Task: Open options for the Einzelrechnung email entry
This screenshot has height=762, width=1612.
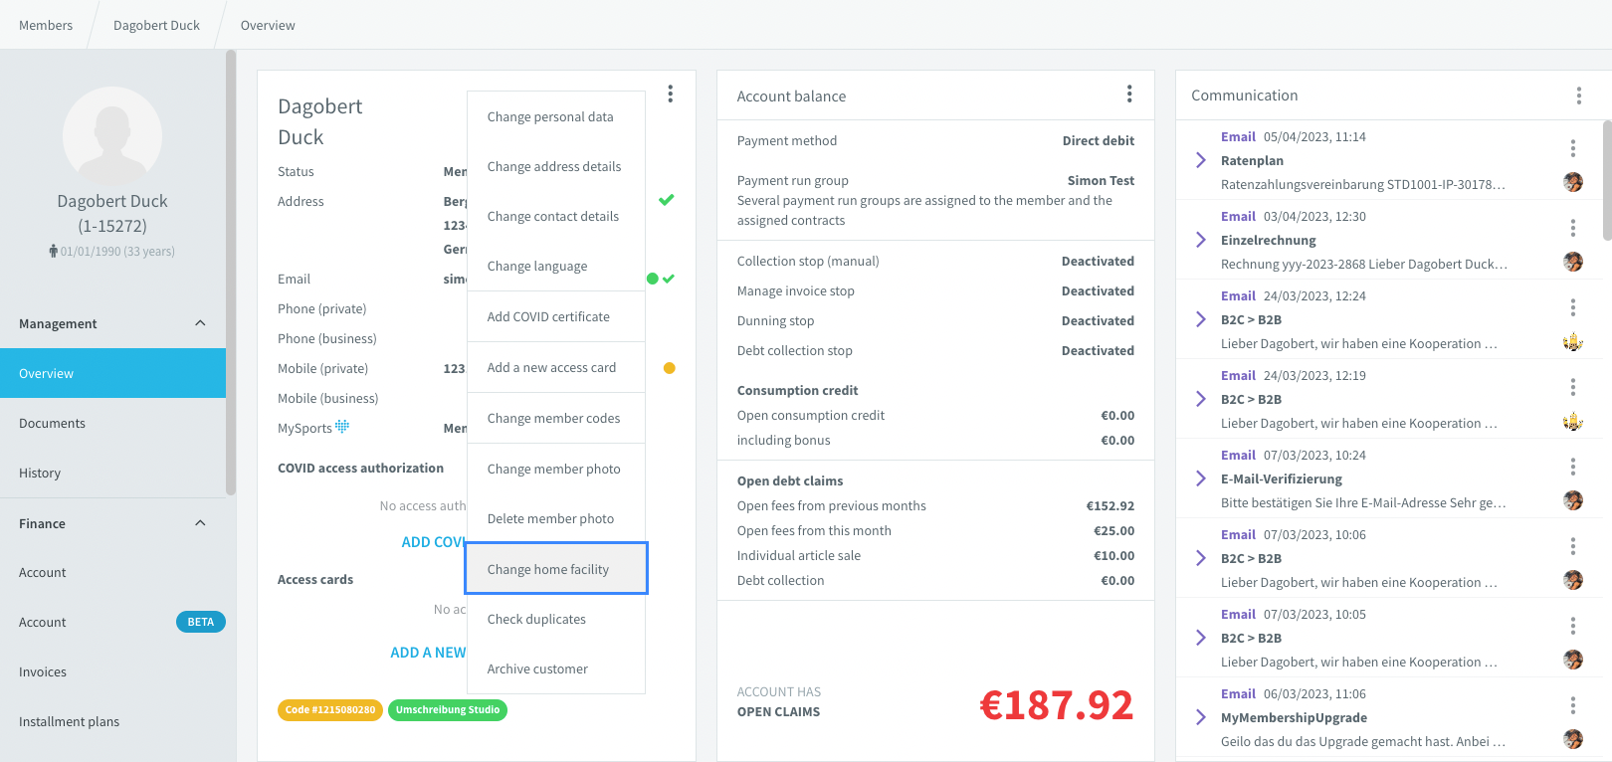Action: tap(1573, 228)
